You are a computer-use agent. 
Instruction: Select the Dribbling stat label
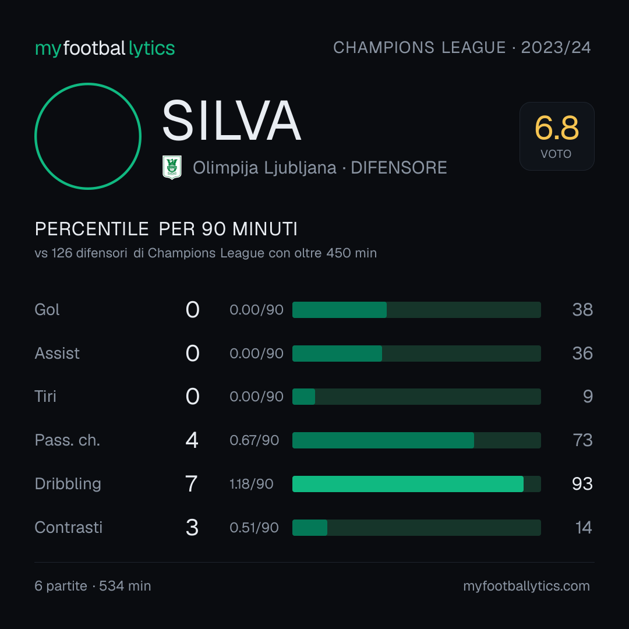(68, 484)
